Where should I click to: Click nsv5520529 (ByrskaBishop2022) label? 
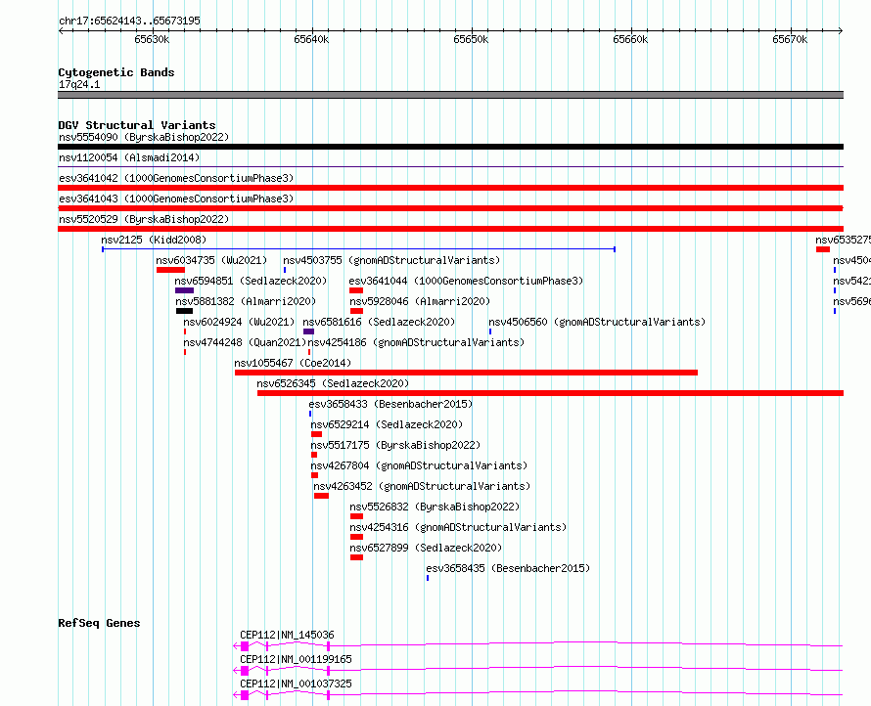point(144,219)
